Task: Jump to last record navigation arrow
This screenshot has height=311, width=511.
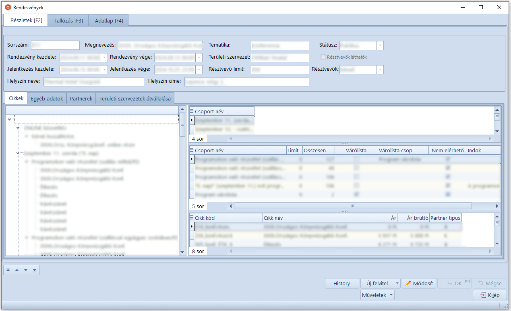Action: pos(35,270)
